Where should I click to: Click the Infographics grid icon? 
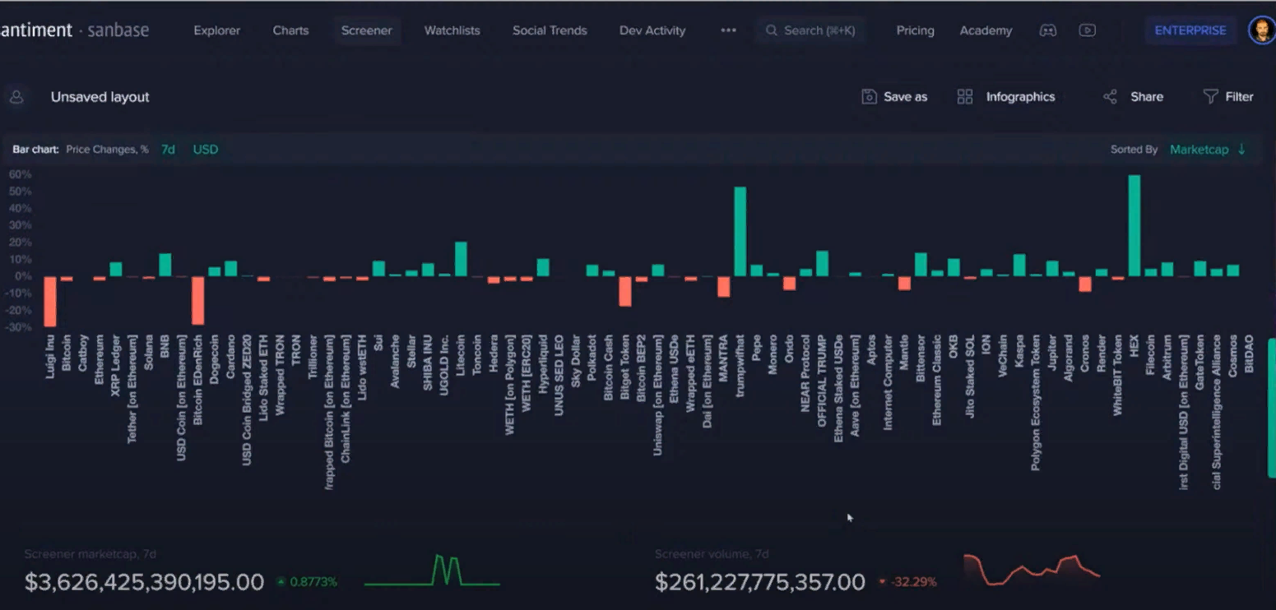coord(965,97)
